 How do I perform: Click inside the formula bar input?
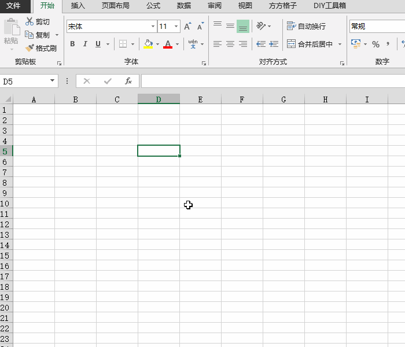tap(273, 81)
